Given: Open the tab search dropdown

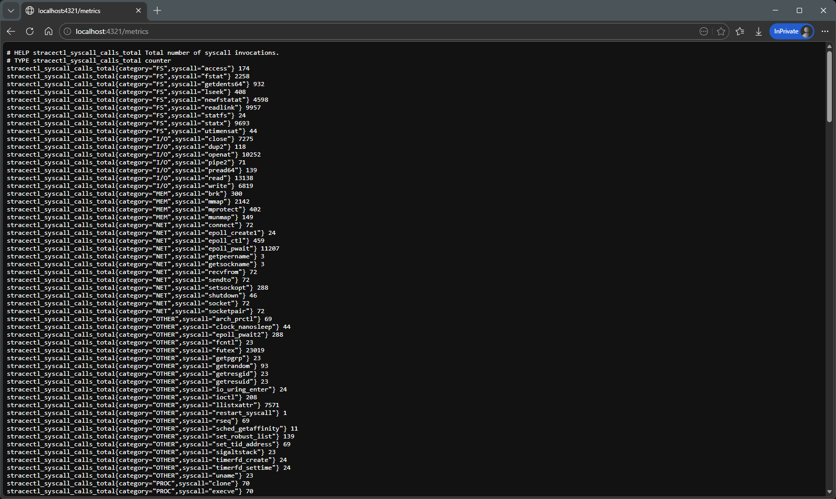Looking at the screenshot, I should click(10, 10).
